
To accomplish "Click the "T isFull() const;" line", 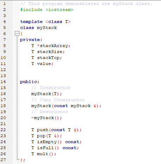I will click(55, 148).
